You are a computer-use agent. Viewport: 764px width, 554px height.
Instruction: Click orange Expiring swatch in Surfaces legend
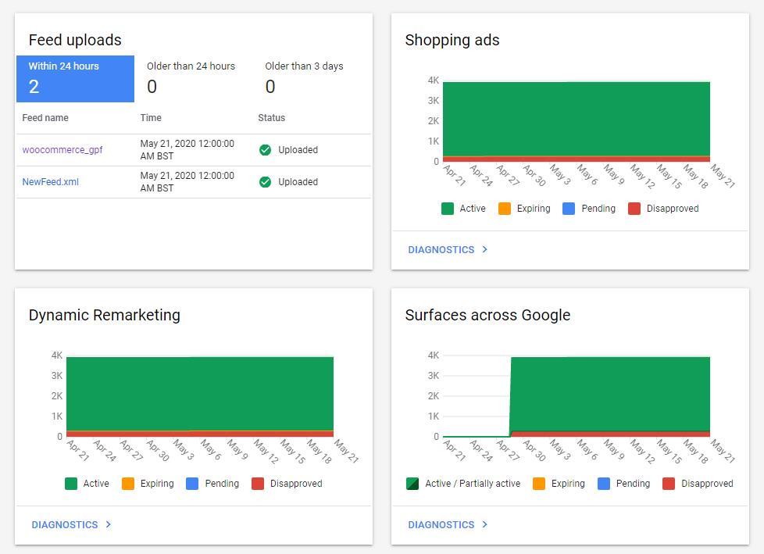click(539, 484)
